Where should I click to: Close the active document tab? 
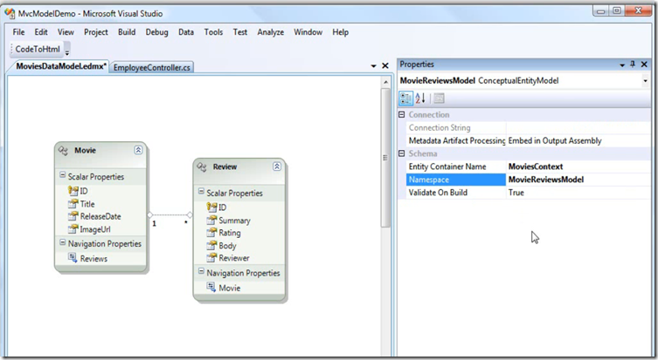384,65
